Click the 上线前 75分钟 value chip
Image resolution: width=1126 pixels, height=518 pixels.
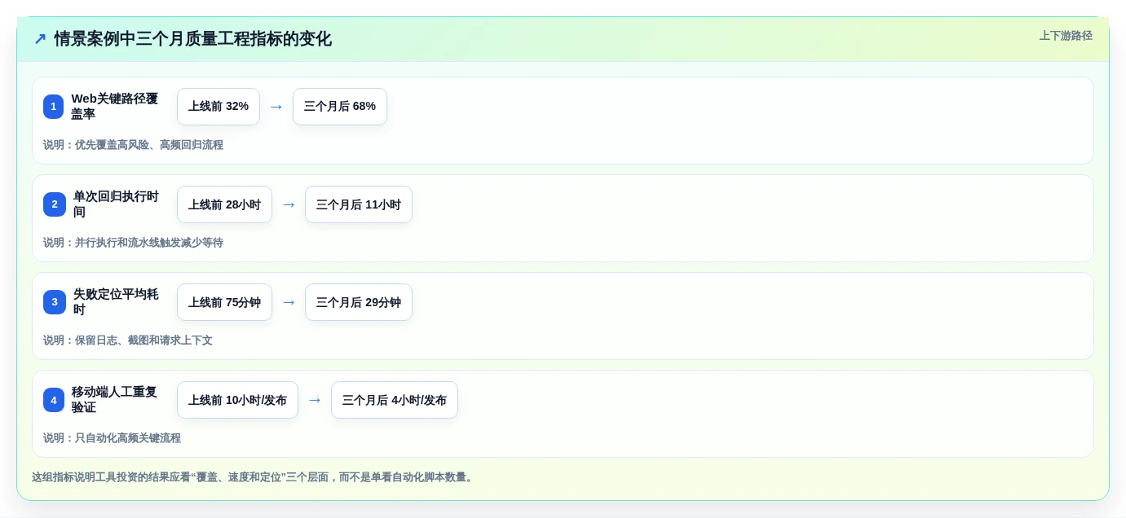tap(224, 302)
